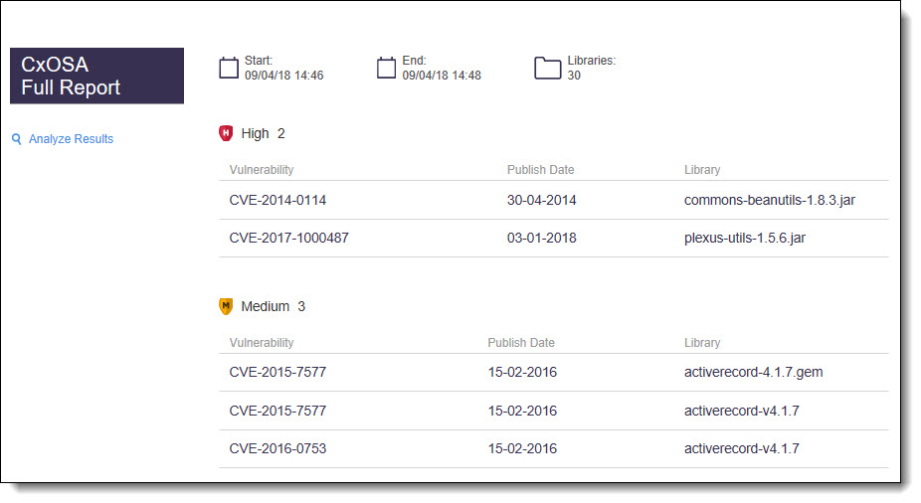Click the magnifier icon beside Analyze Results
The width and height of the screenshot is (921, 503).
click(17, 139)
